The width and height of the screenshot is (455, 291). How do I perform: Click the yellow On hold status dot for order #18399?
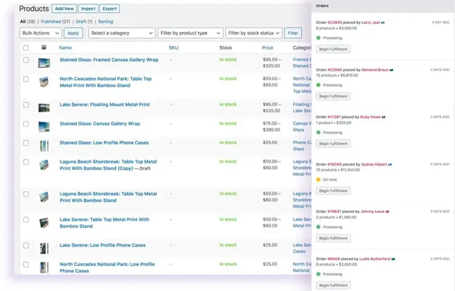(x=318, y=179)
